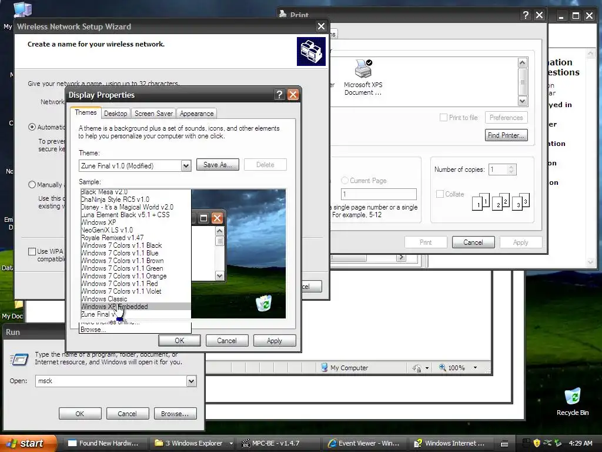Click Cancel in Display Properties

(227, 341)
